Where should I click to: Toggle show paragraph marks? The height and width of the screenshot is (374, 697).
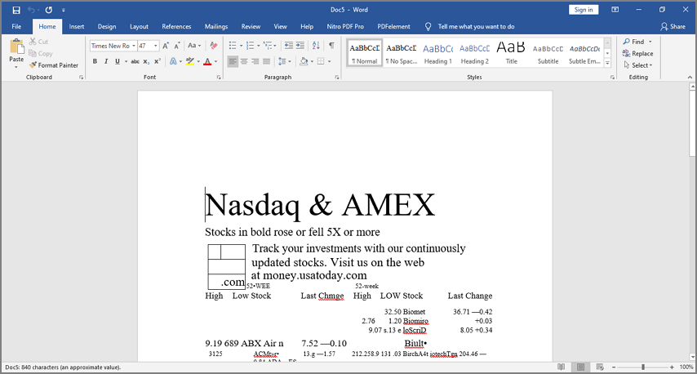pyautogui.click(x=331, y=46)
